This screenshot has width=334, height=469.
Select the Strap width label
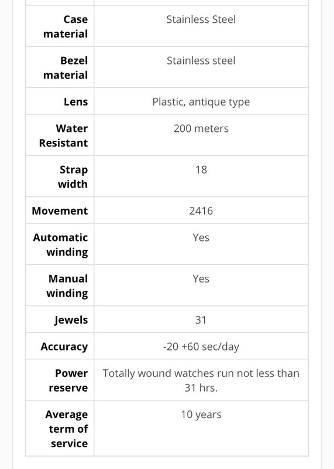point(73,177)
